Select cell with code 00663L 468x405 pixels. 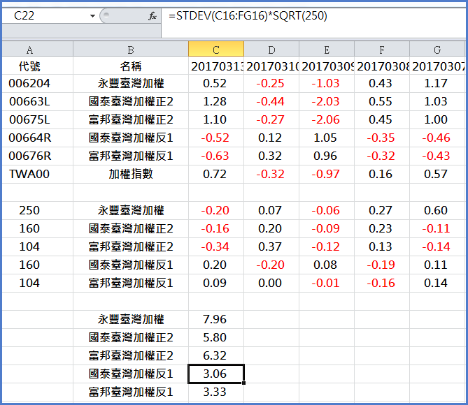click(x=37, y=102)
